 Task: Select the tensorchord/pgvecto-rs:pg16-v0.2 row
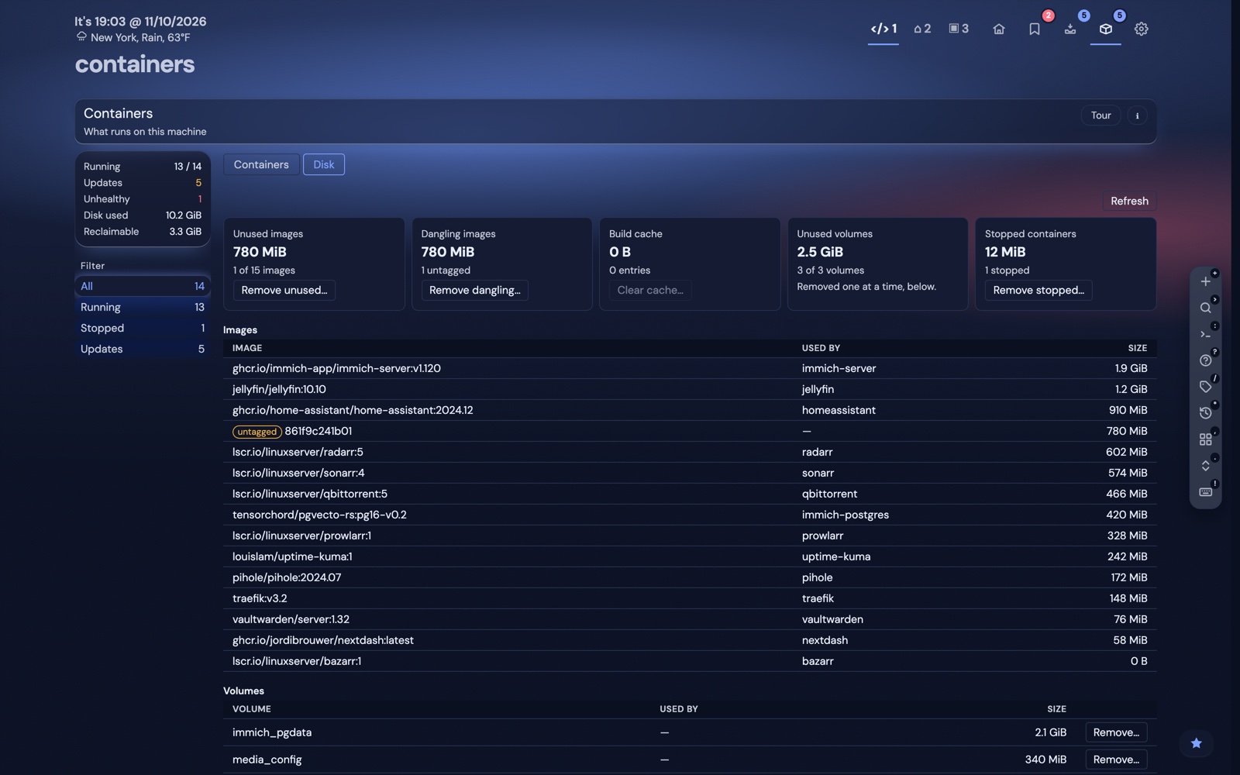690,515
